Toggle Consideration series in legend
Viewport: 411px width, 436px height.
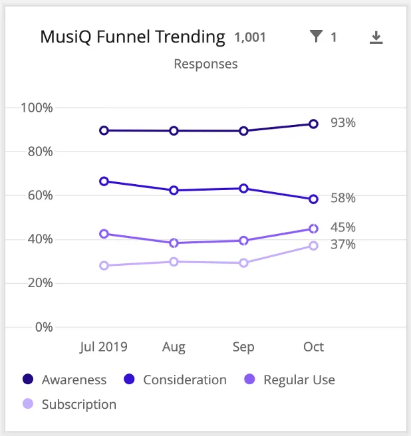pos(184,380)
